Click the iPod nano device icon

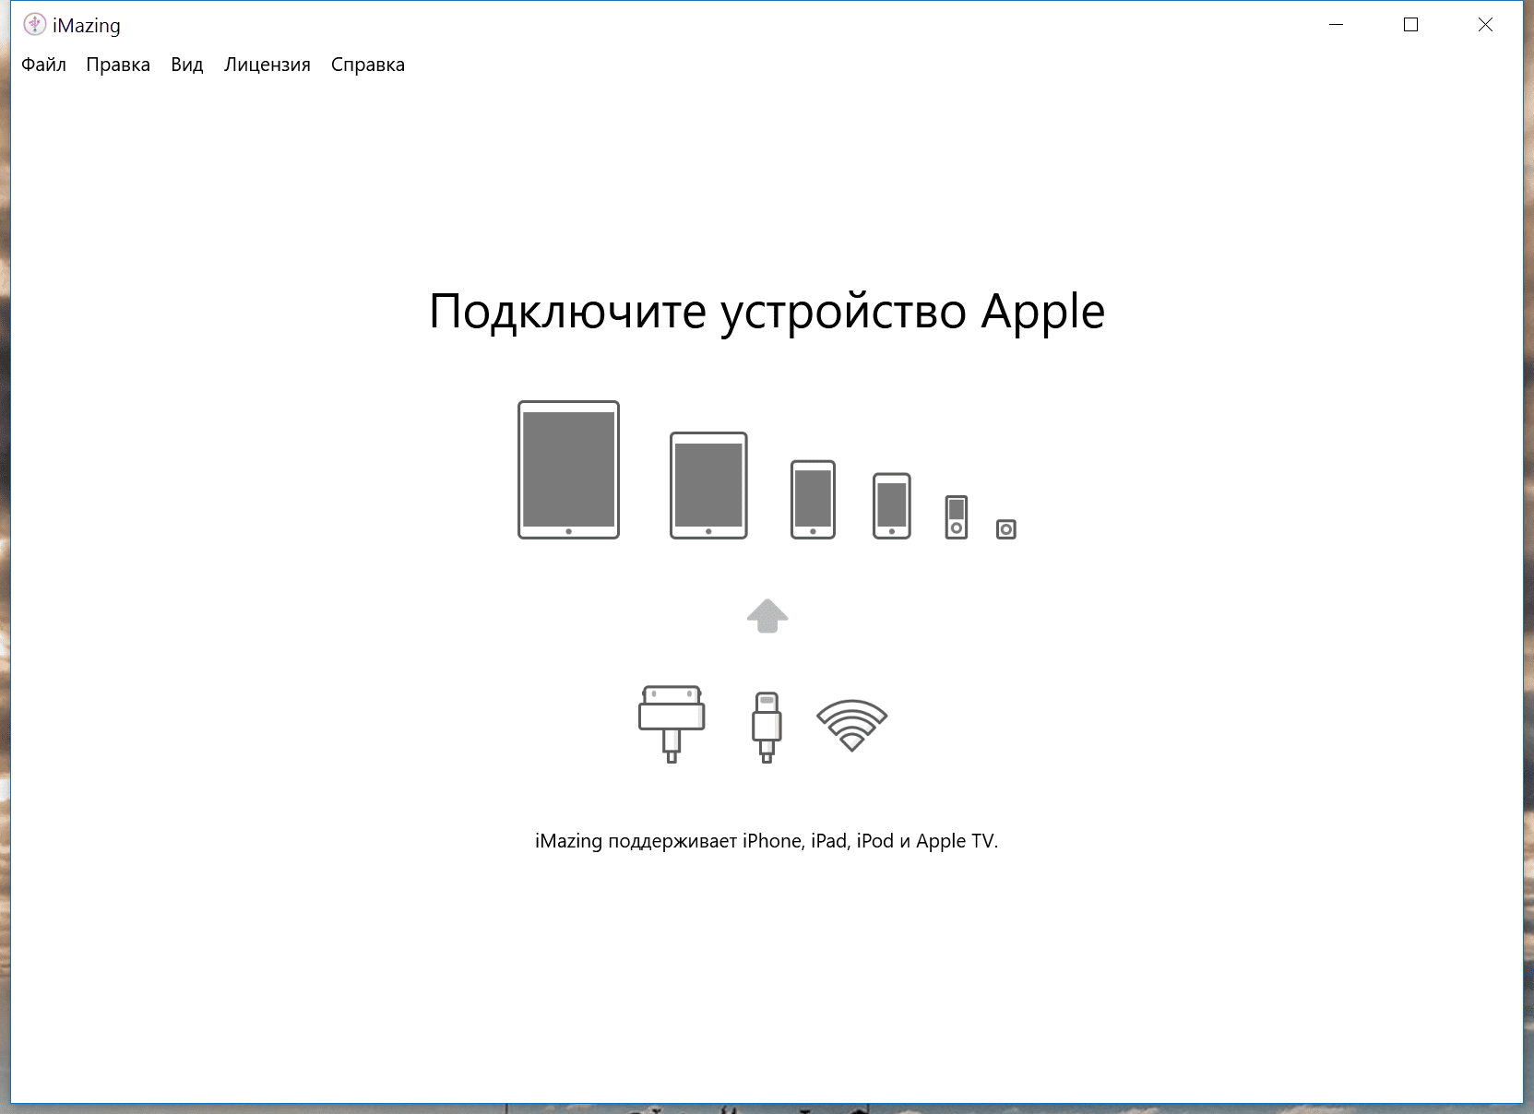pyautogui.click(x=957, y=517)
